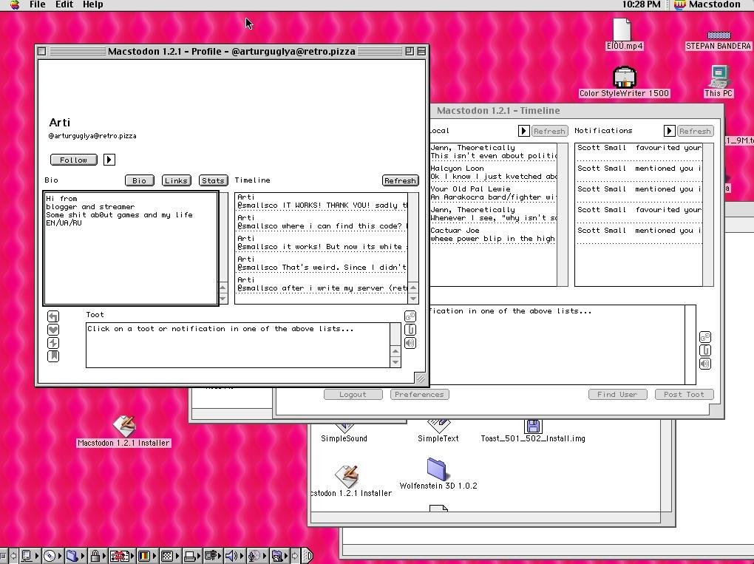Open the Macstodon application menu

[708, 5]
